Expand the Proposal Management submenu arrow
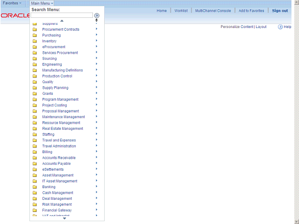Screen dimensions: 299x224 coord(97,111)
